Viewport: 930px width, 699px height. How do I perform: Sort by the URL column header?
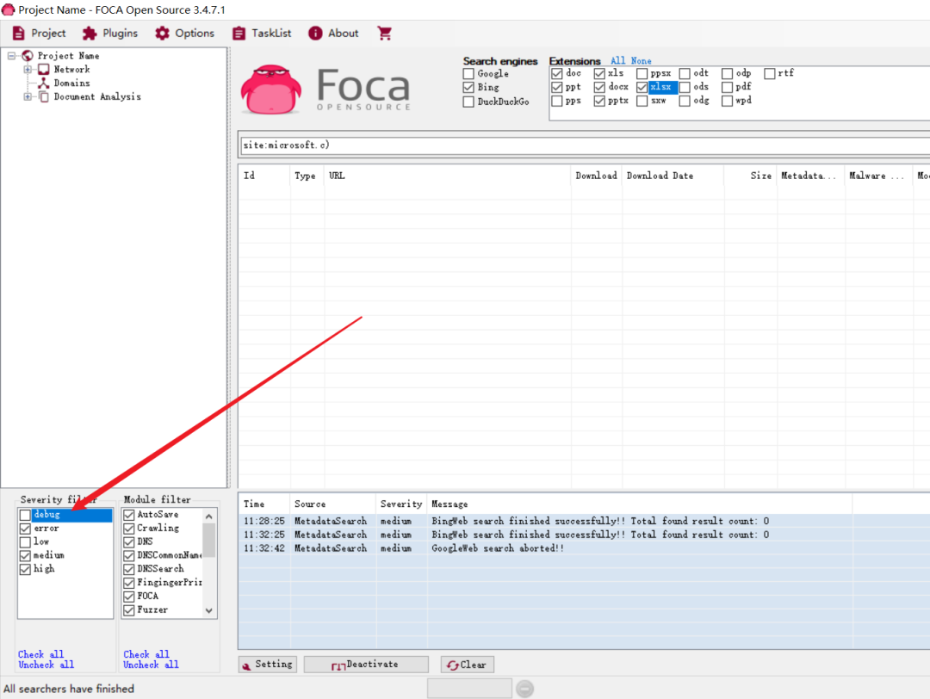tap(448, 176)
